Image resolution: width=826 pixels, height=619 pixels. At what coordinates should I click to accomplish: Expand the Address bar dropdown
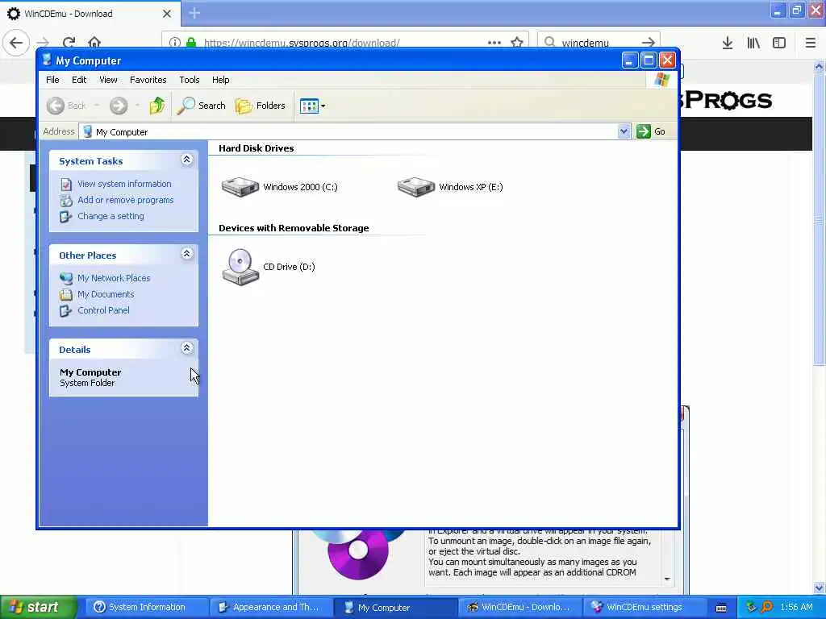pos(624,131)
